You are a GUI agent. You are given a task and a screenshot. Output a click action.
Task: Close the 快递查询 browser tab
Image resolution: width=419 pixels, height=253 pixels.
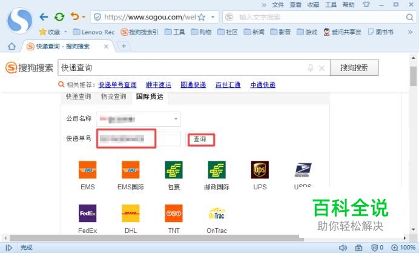[106, 47]
